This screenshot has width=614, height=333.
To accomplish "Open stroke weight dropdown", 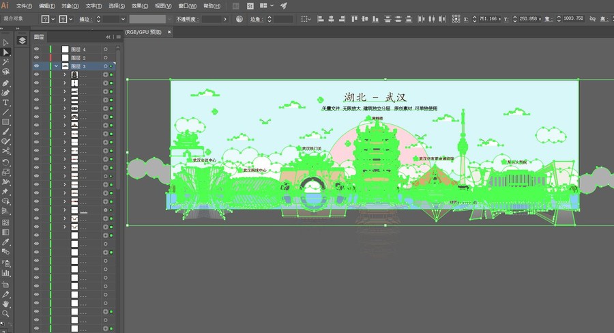I will (x=123, y=19).
